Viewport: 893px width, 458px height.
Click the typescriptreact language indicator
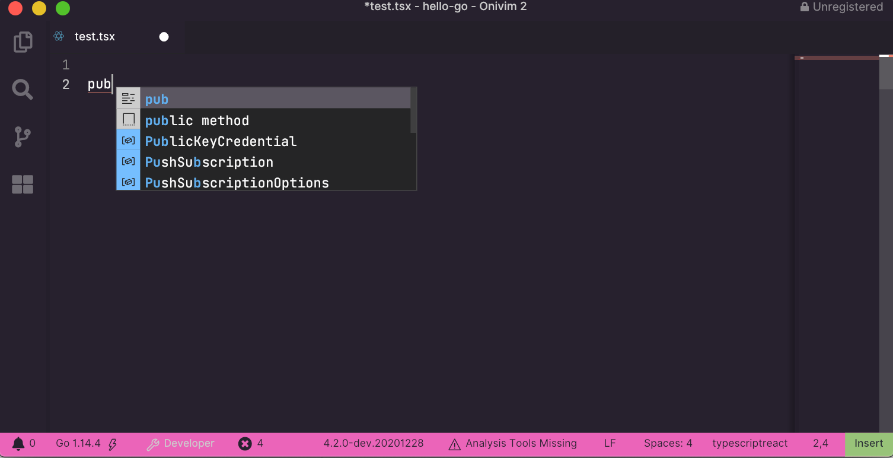(750, 443)
